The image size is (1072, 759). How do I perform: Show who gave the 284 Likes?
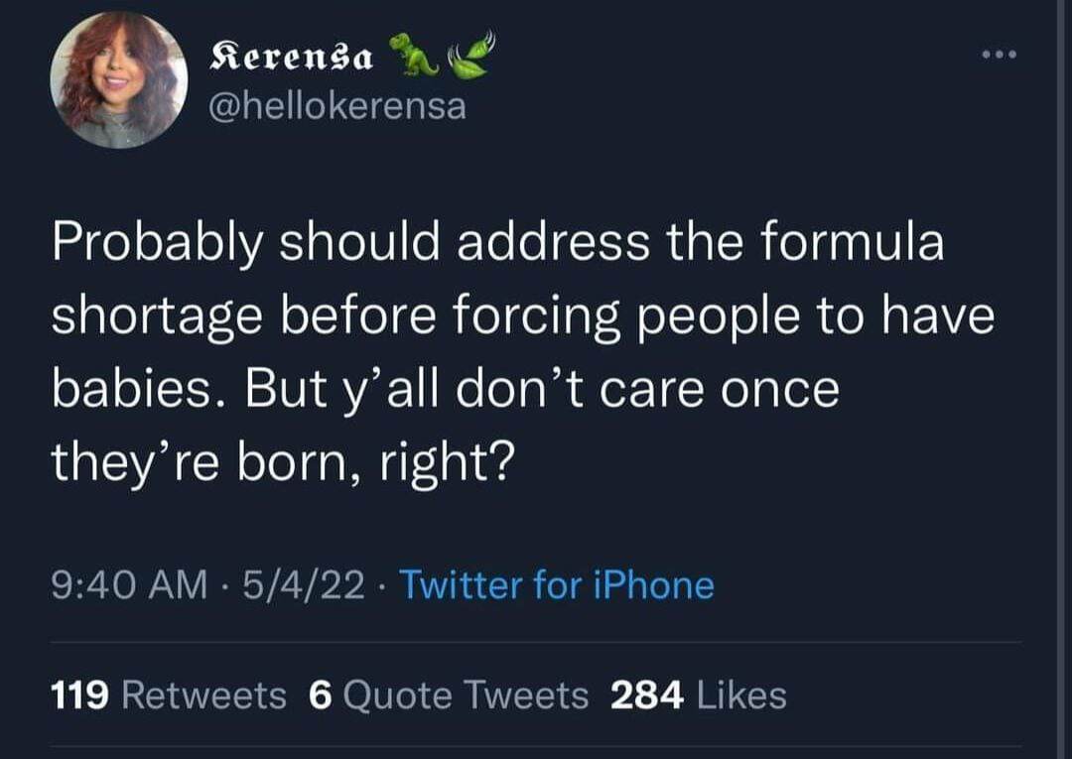[698, 696]
